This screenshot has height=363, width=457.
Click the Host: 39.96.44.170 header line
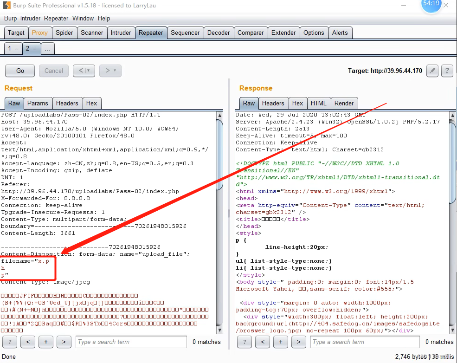(34, 122)
